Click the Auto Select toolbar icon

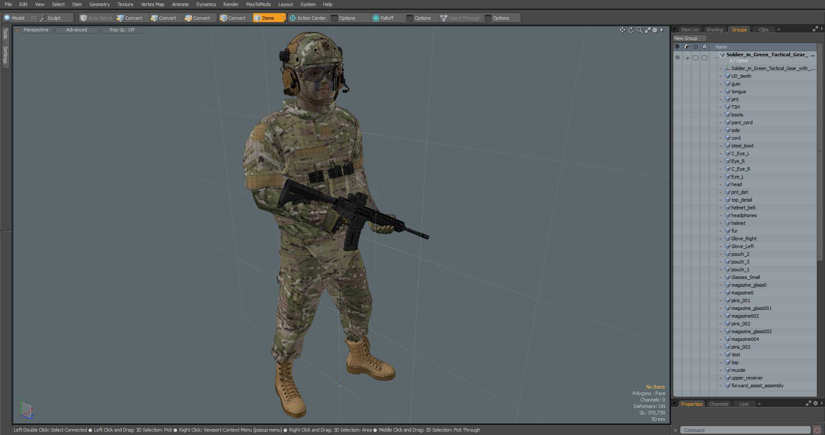[83, 18]
